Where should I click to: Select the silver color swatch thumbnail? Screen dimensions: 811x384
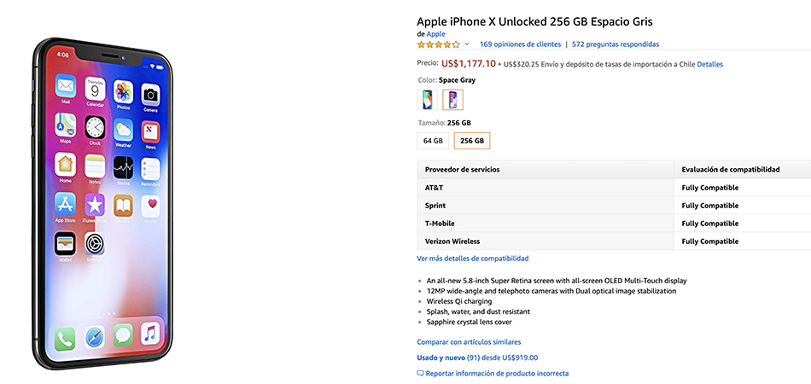(427, 100)
